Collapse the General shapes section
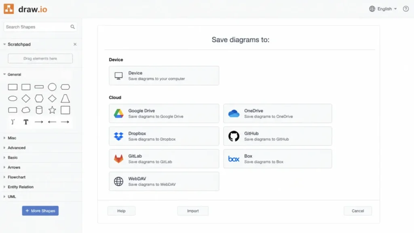This screenshot has width=414, height=233. [4, 74]
